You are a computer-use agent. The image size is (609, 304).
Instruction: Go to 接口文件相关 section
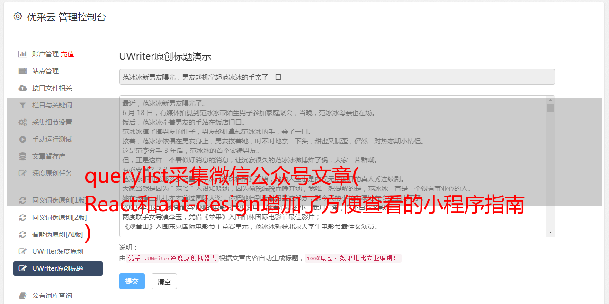52,88
